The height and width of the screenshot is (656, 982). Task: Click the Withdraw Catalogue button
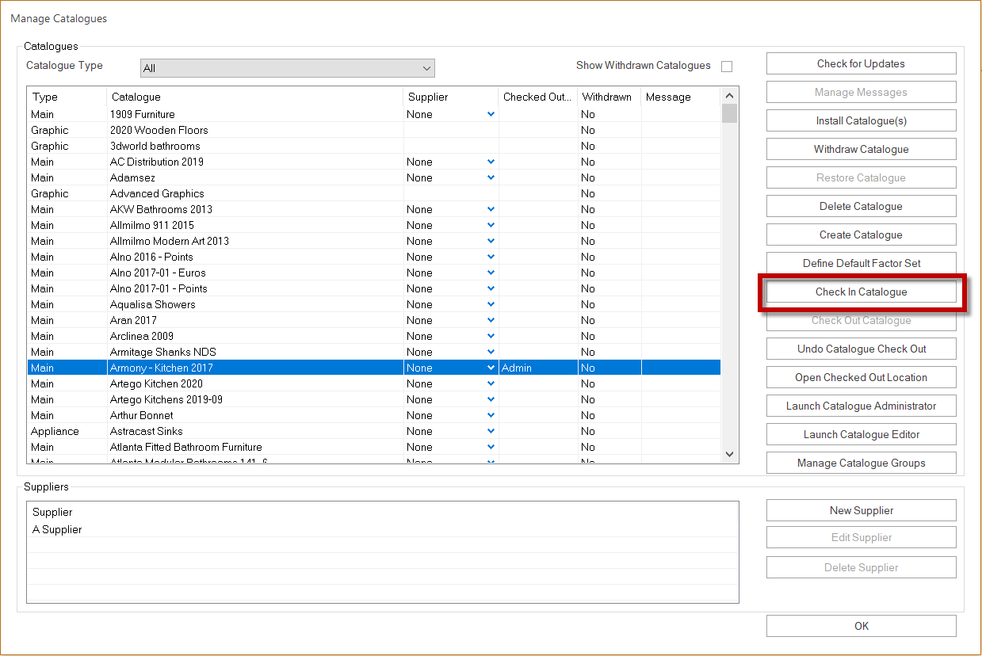tap(861, 149)
